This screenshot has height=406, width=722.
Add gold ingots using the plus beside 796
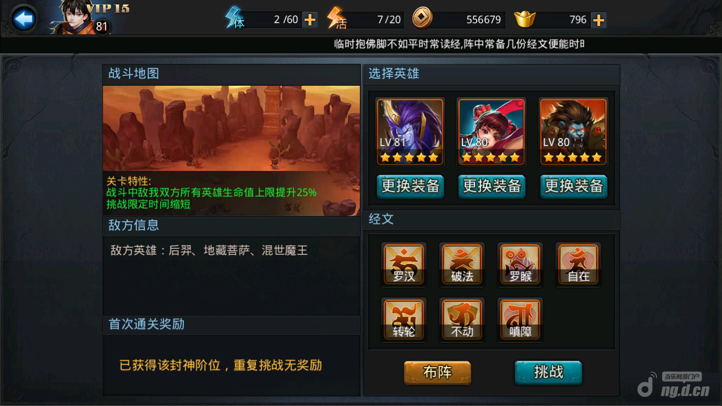coord(598,20)
